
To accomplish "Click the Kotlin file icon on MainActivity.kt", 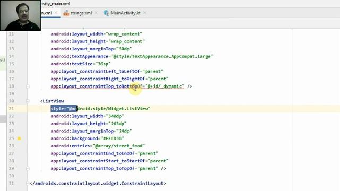I will click(106, 13).
